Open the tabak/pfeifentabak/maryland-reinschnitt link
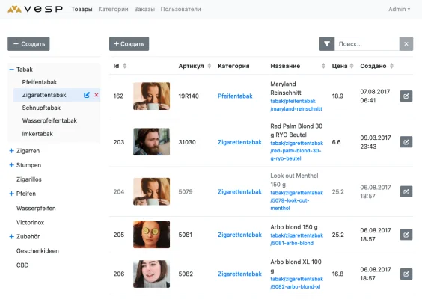This screenshot has height=299, width=422. [296, 105]
